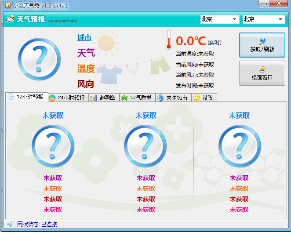Click the 桌面窗口 button
291x232 pixels.
click(262, 73)
